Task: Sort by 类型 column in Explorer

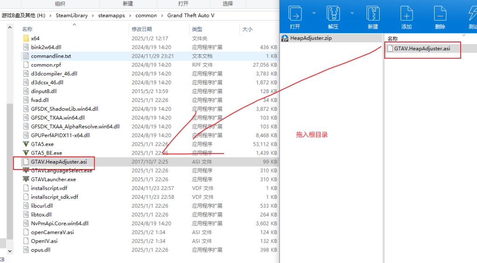Action: [197, 29]
